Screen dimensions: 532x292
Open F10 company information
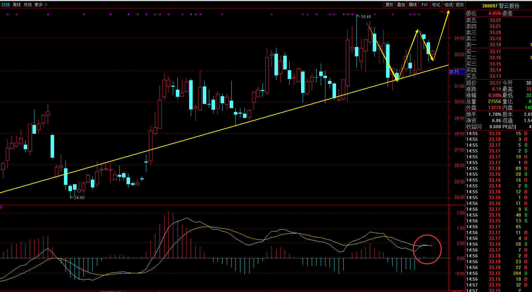(x=424, y=5)
